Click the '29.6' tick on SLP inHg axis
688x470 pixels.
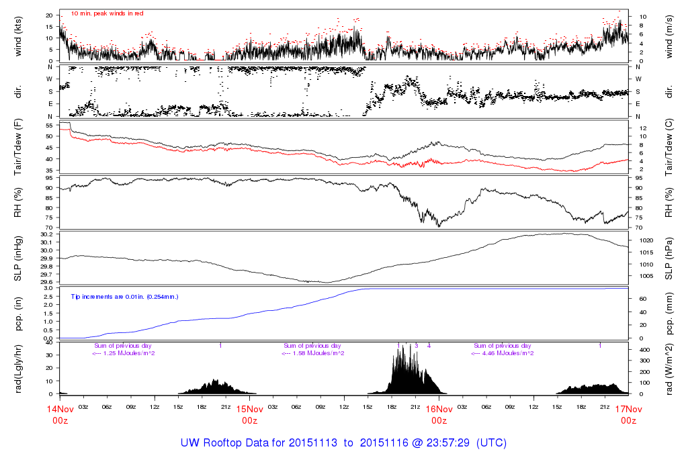point(46,283)
